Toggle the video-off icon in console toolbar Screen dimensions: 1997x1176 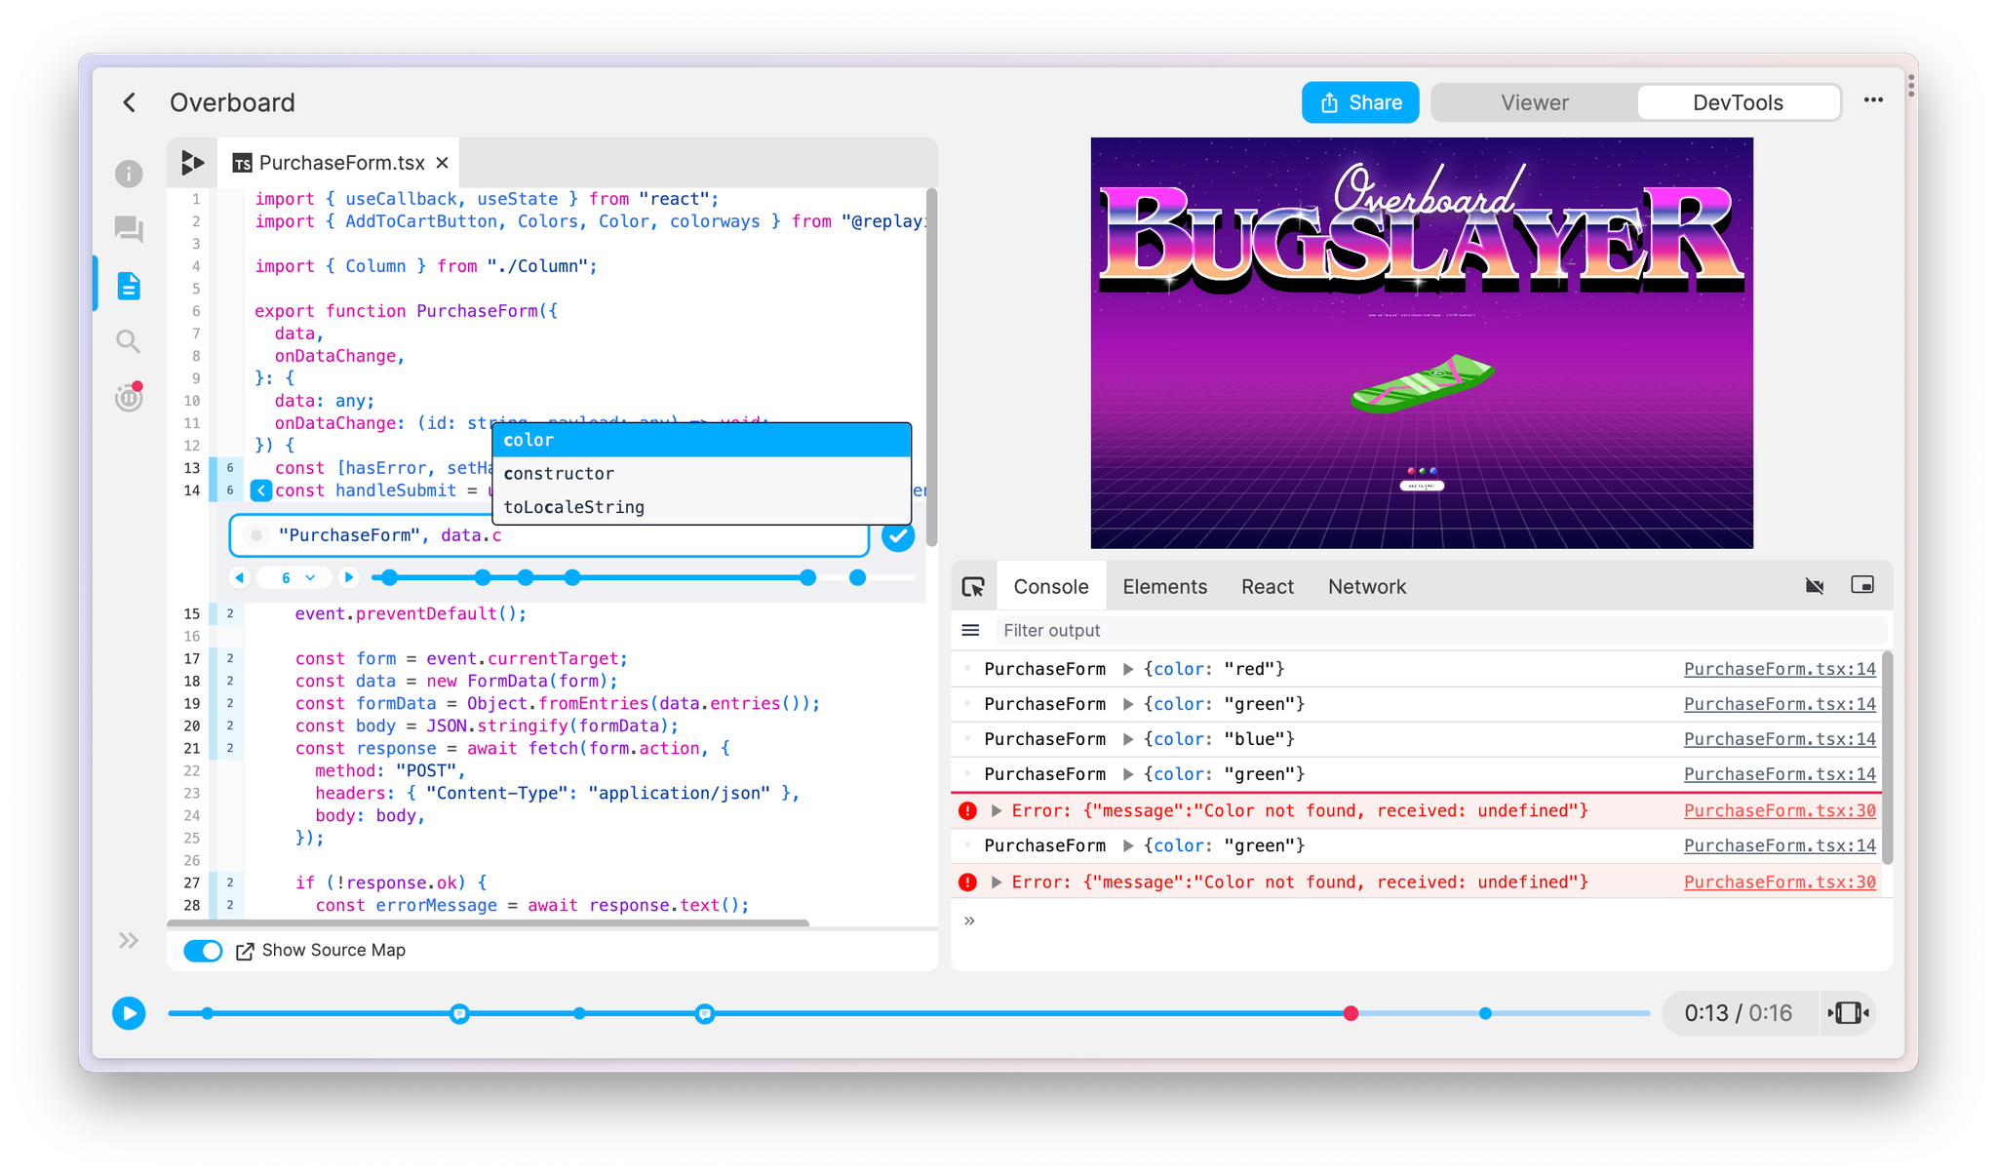pos(1815,586)
